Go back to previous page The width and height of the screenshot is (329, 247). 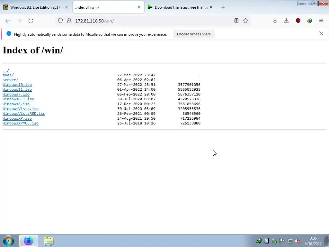click(x=8, y=21)
